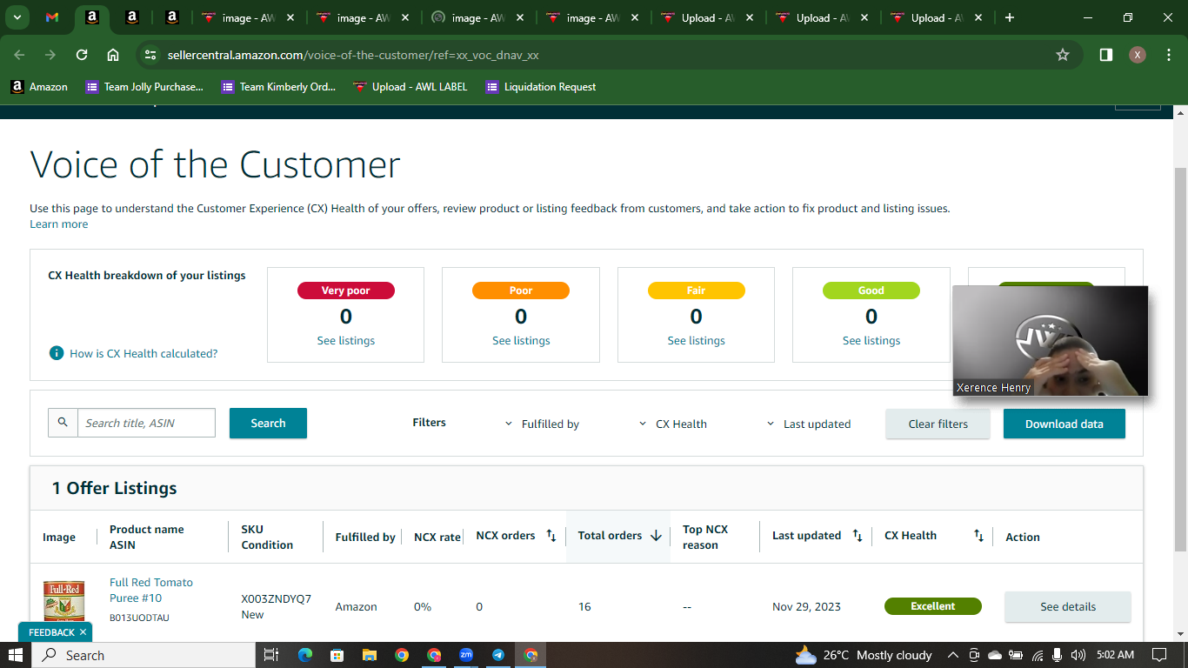Viewport: 1188px width, 668px height.
Task: Click the Windows taskbar search box
Action: (x=143, y=655)
